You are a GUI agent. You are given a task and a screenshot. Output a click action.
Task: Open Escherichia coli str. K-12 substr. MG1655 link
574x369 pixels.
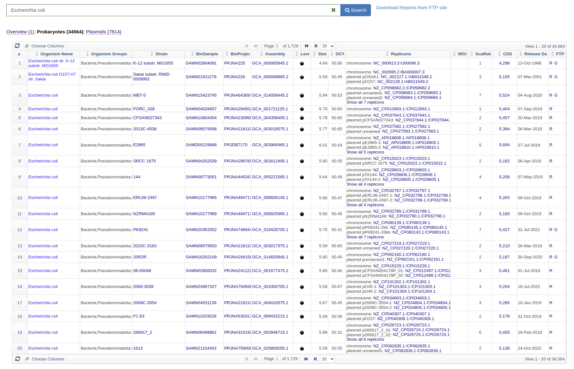coord(51,63)
